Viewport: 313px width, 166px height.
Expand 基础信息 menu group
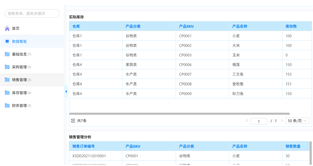[x=32, y=54]
